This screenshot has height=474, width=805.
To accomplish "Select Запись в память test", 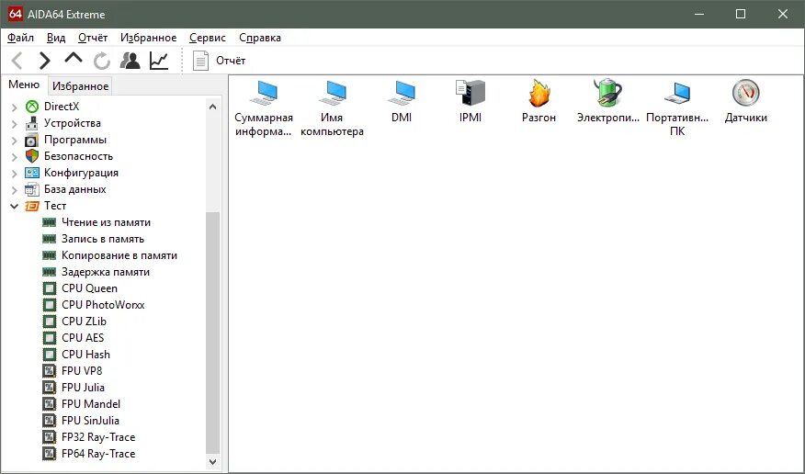I will point(103,239).
